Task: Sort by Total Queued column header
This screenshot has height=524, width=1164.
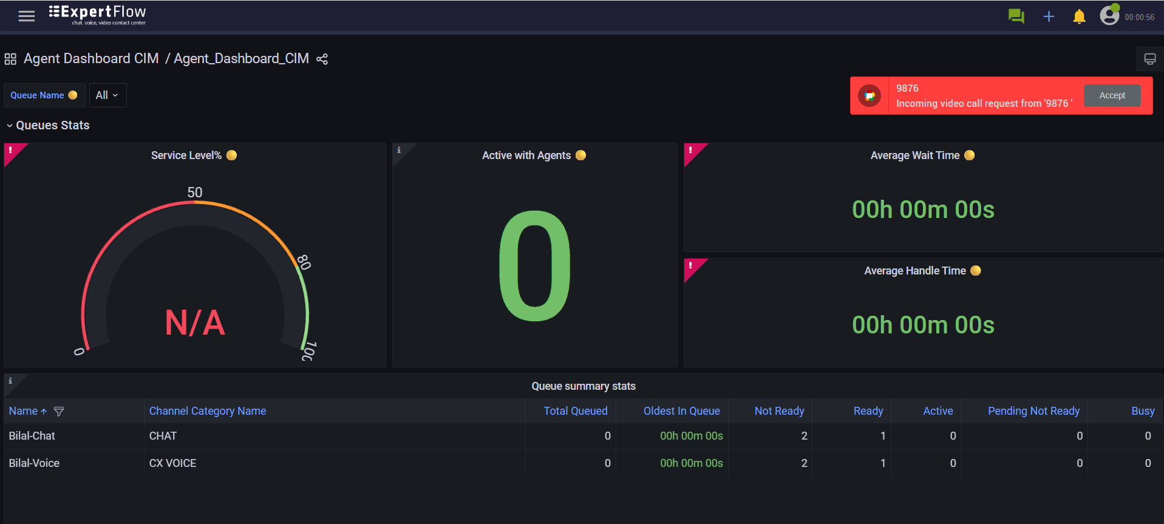Action: [x=575, y=411]
